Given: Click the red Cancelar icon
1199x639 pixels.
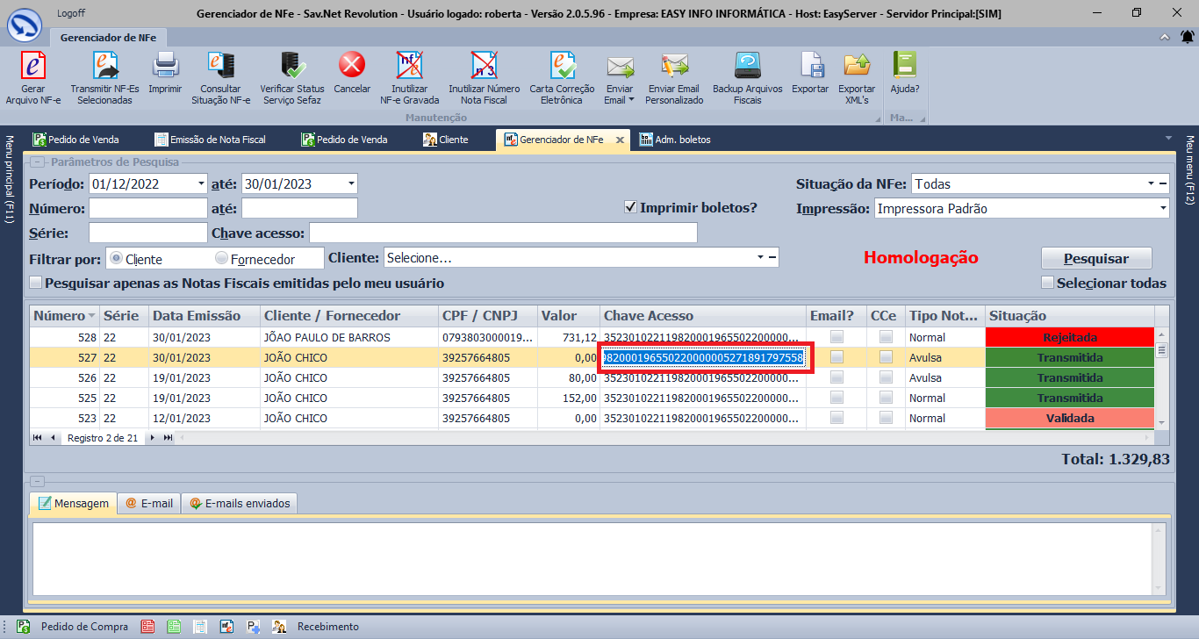Looking at the screenshot, I should pos(352,66).
